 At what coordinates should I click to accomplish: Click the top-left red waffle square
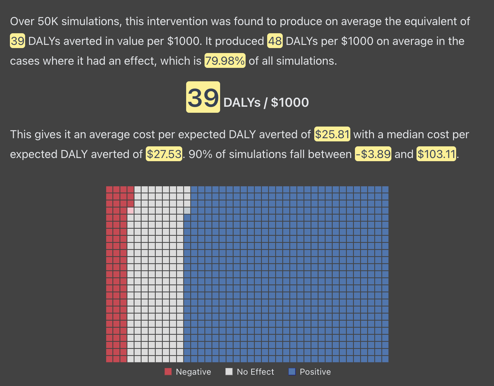point(109,189)
